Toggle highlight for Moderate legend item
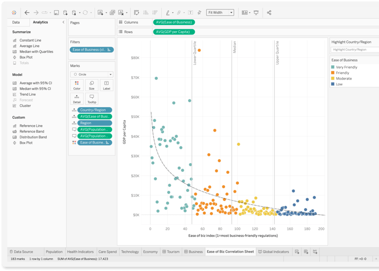The width and height of the screenshot is (379, 271). [343, 79]
